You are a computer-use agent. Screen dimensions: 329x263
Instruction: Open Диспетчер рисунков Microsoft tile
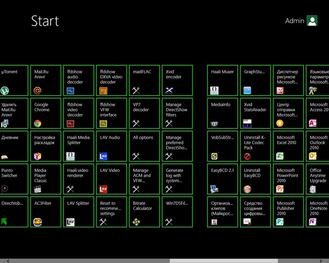tap(288, 81)
